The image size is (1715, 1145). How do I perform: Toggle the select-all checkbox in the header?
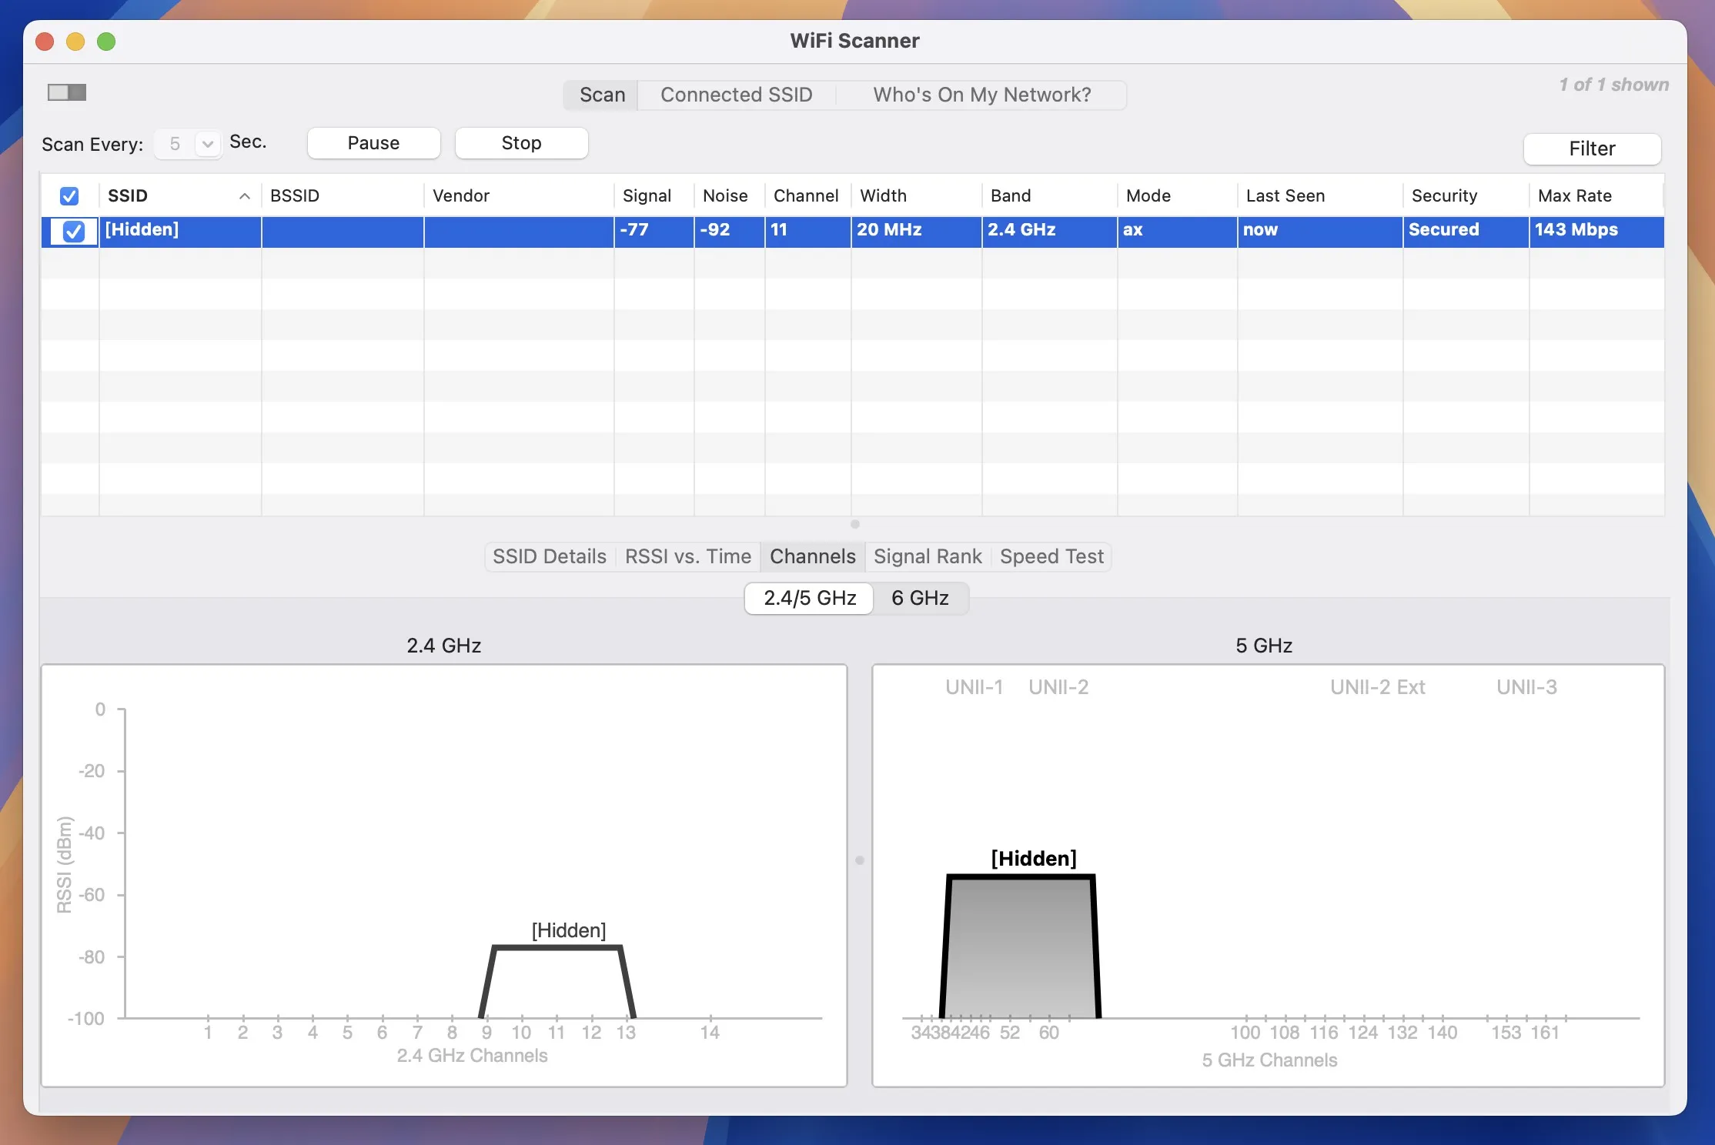click(69, 196)
